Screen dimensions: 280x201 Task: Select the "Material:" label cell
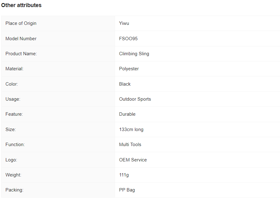(14, 69)
